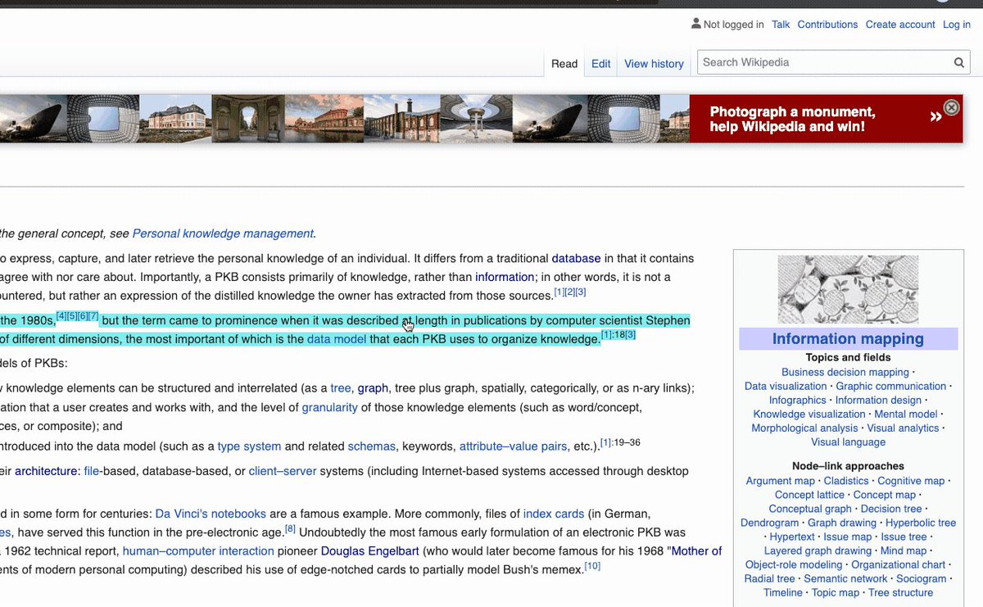Image resolution: width=983 pixels, height=607 pixels.
Task: Open Personal knowledge management link
Action: pyautogui.click(x=223, y=233)
